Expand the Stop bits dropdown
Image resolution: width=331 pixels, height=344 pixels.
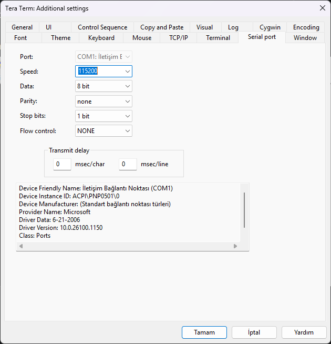tap(104, 116)
